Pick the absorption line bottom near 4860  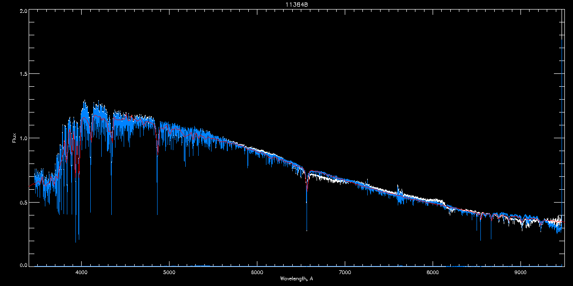(x=157, y=214)
